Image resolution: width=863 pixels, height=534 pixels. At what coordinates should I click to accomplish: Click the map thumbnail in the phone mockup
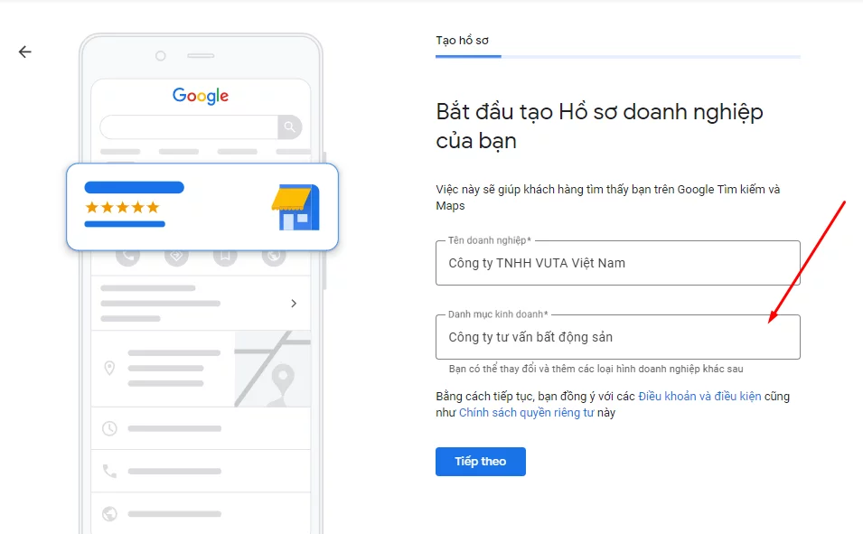[272, 369]
